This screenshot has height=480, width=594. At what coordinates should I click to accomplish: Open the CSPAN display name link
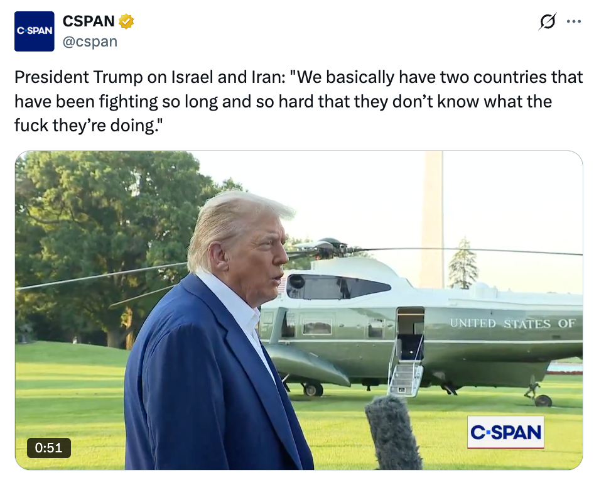[x=89, y=21]
